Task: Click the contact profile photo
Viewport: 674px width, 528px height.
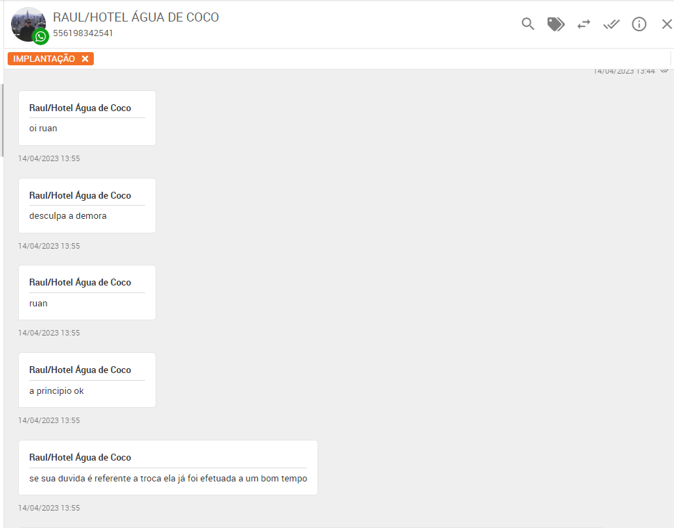Action: point(26,22)
